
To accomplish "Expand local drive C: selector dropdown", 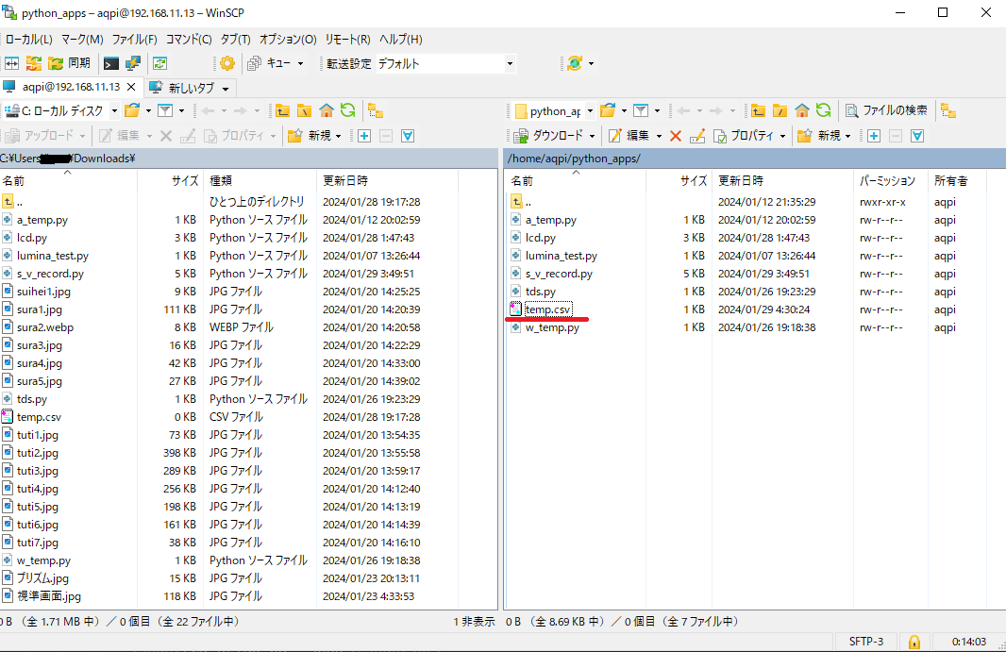I will pos(114,111).
